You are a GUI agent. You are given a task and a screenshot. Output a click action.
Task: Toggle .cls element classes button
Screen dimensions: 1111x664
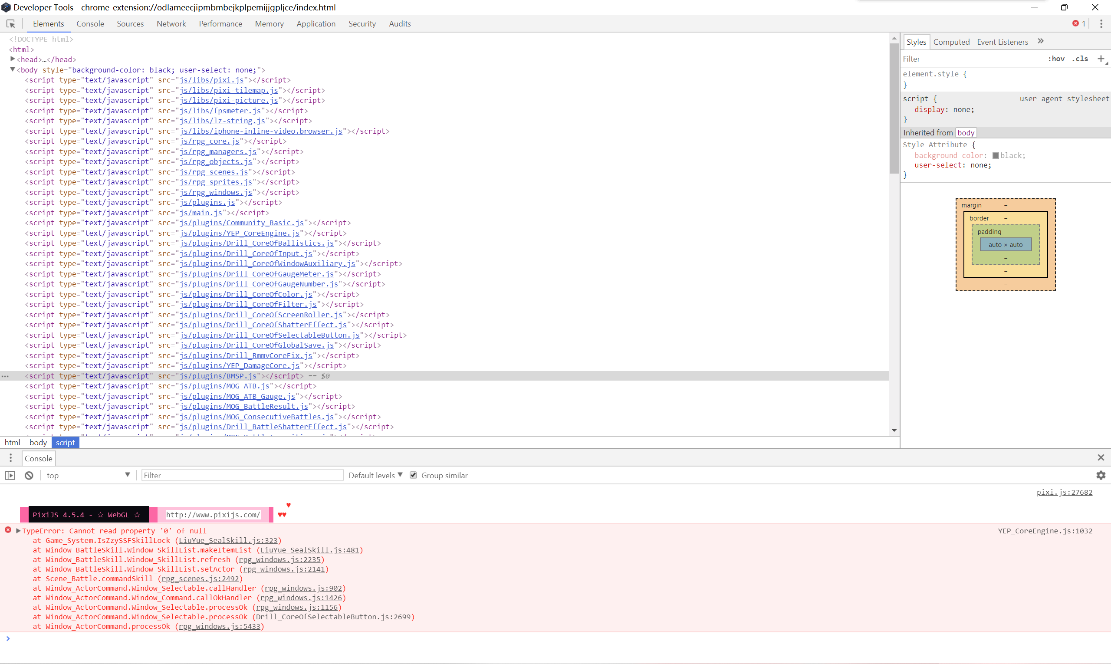pos(1080,59)
